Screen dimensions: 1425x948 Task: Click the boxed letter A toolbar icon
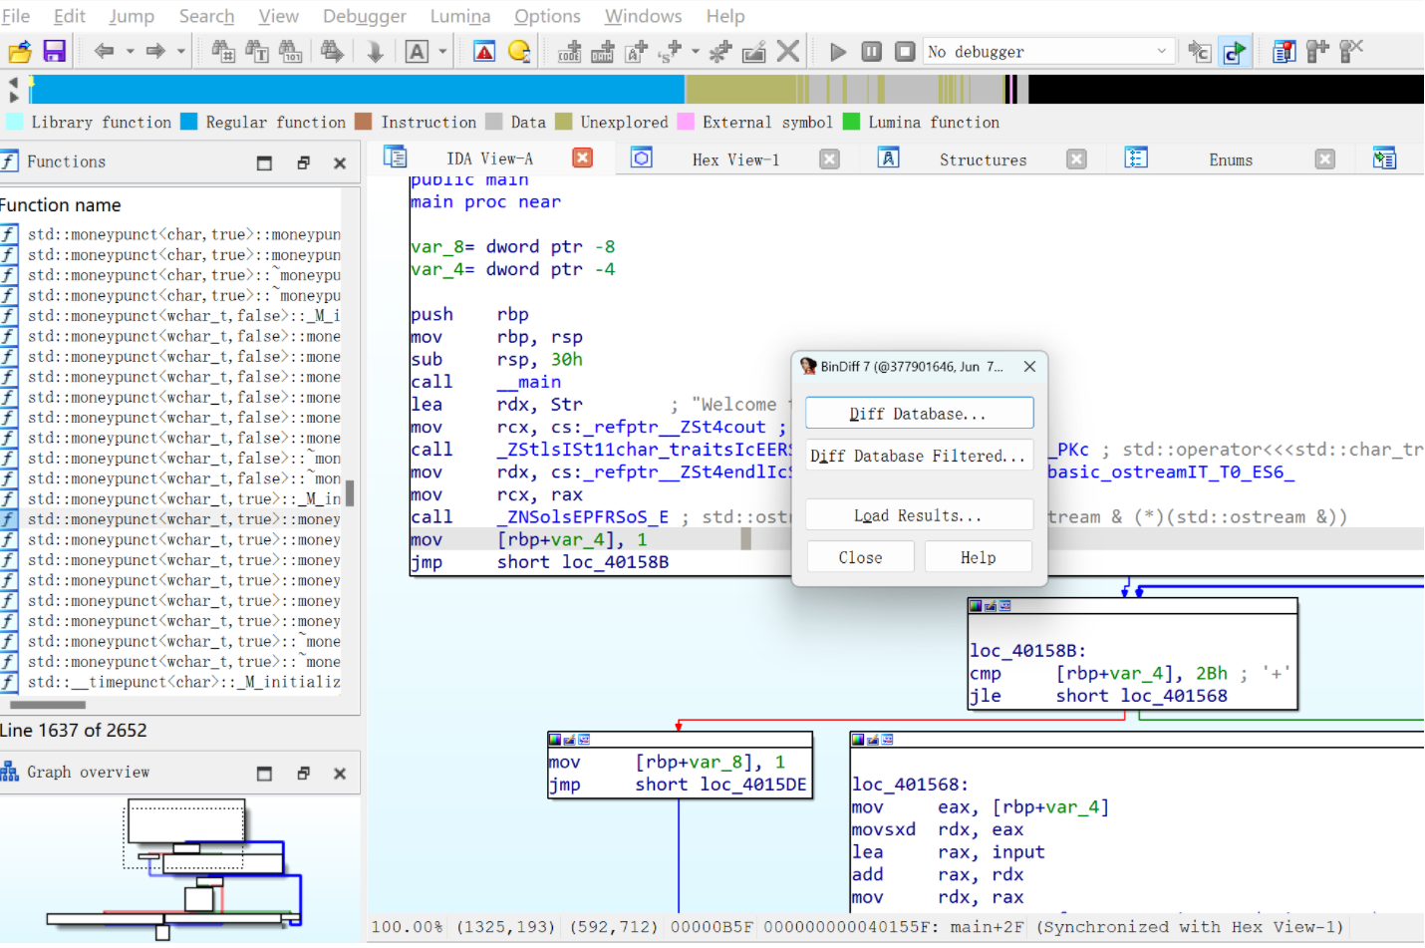tap(417, 51)
